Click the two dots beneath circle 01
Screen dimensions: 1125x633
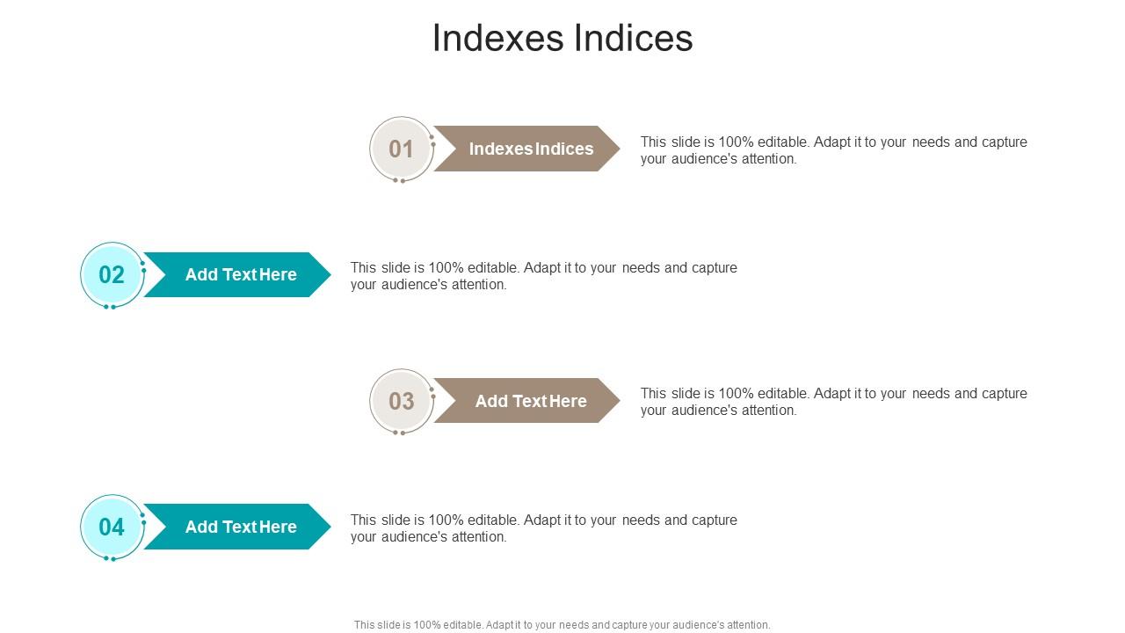click(x=399, y=180)
